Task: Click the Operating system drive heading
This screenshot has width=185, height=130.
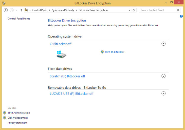Action: tap(65, 36)
